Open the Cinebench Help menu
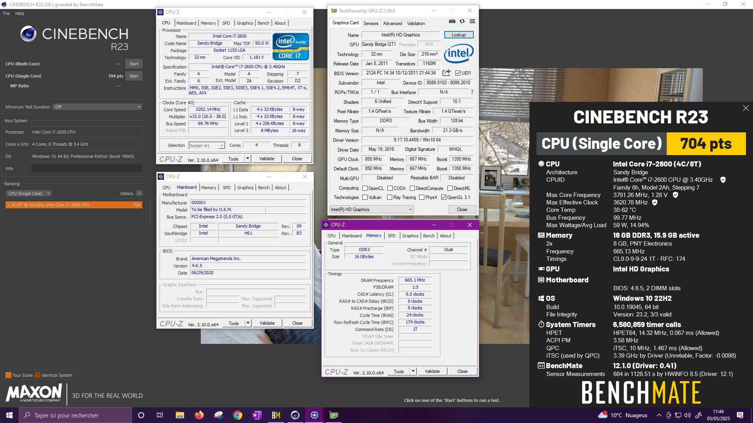This screenshot has height=423, width=753. pyautogui.click(x=20, y=13)
